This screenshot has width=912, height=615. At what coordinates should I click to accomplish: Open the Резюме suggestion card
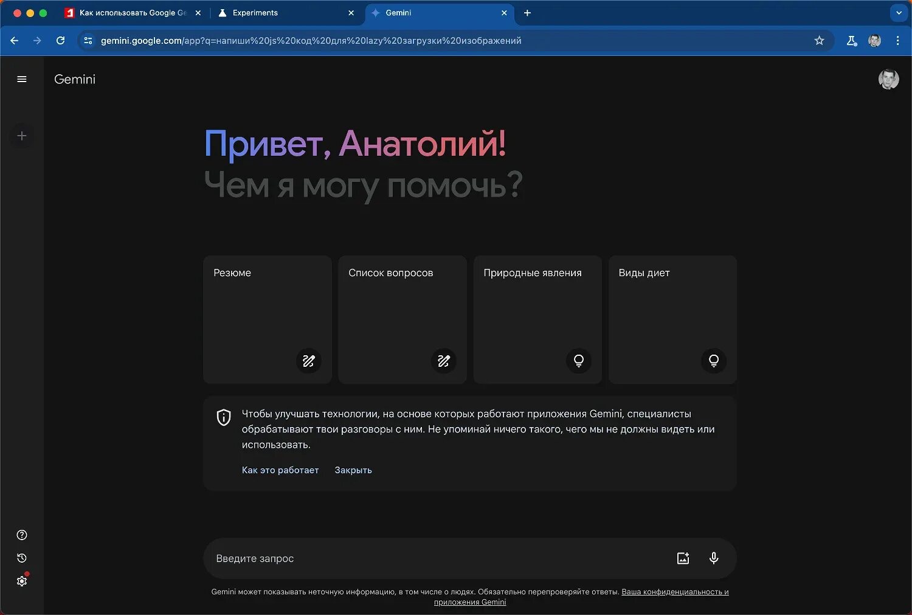268,320
